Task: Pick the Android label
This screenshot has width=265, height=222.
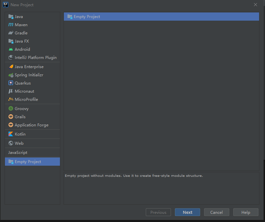Action: click(x=22, y=49)
